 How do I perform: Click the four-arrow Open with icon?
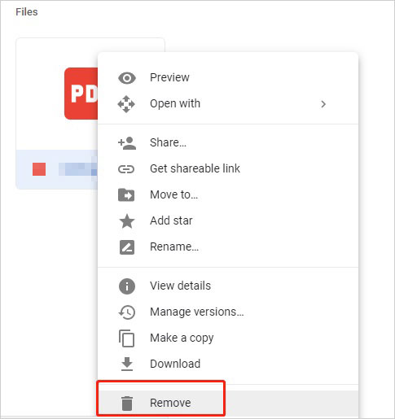[x=126, y=104]
